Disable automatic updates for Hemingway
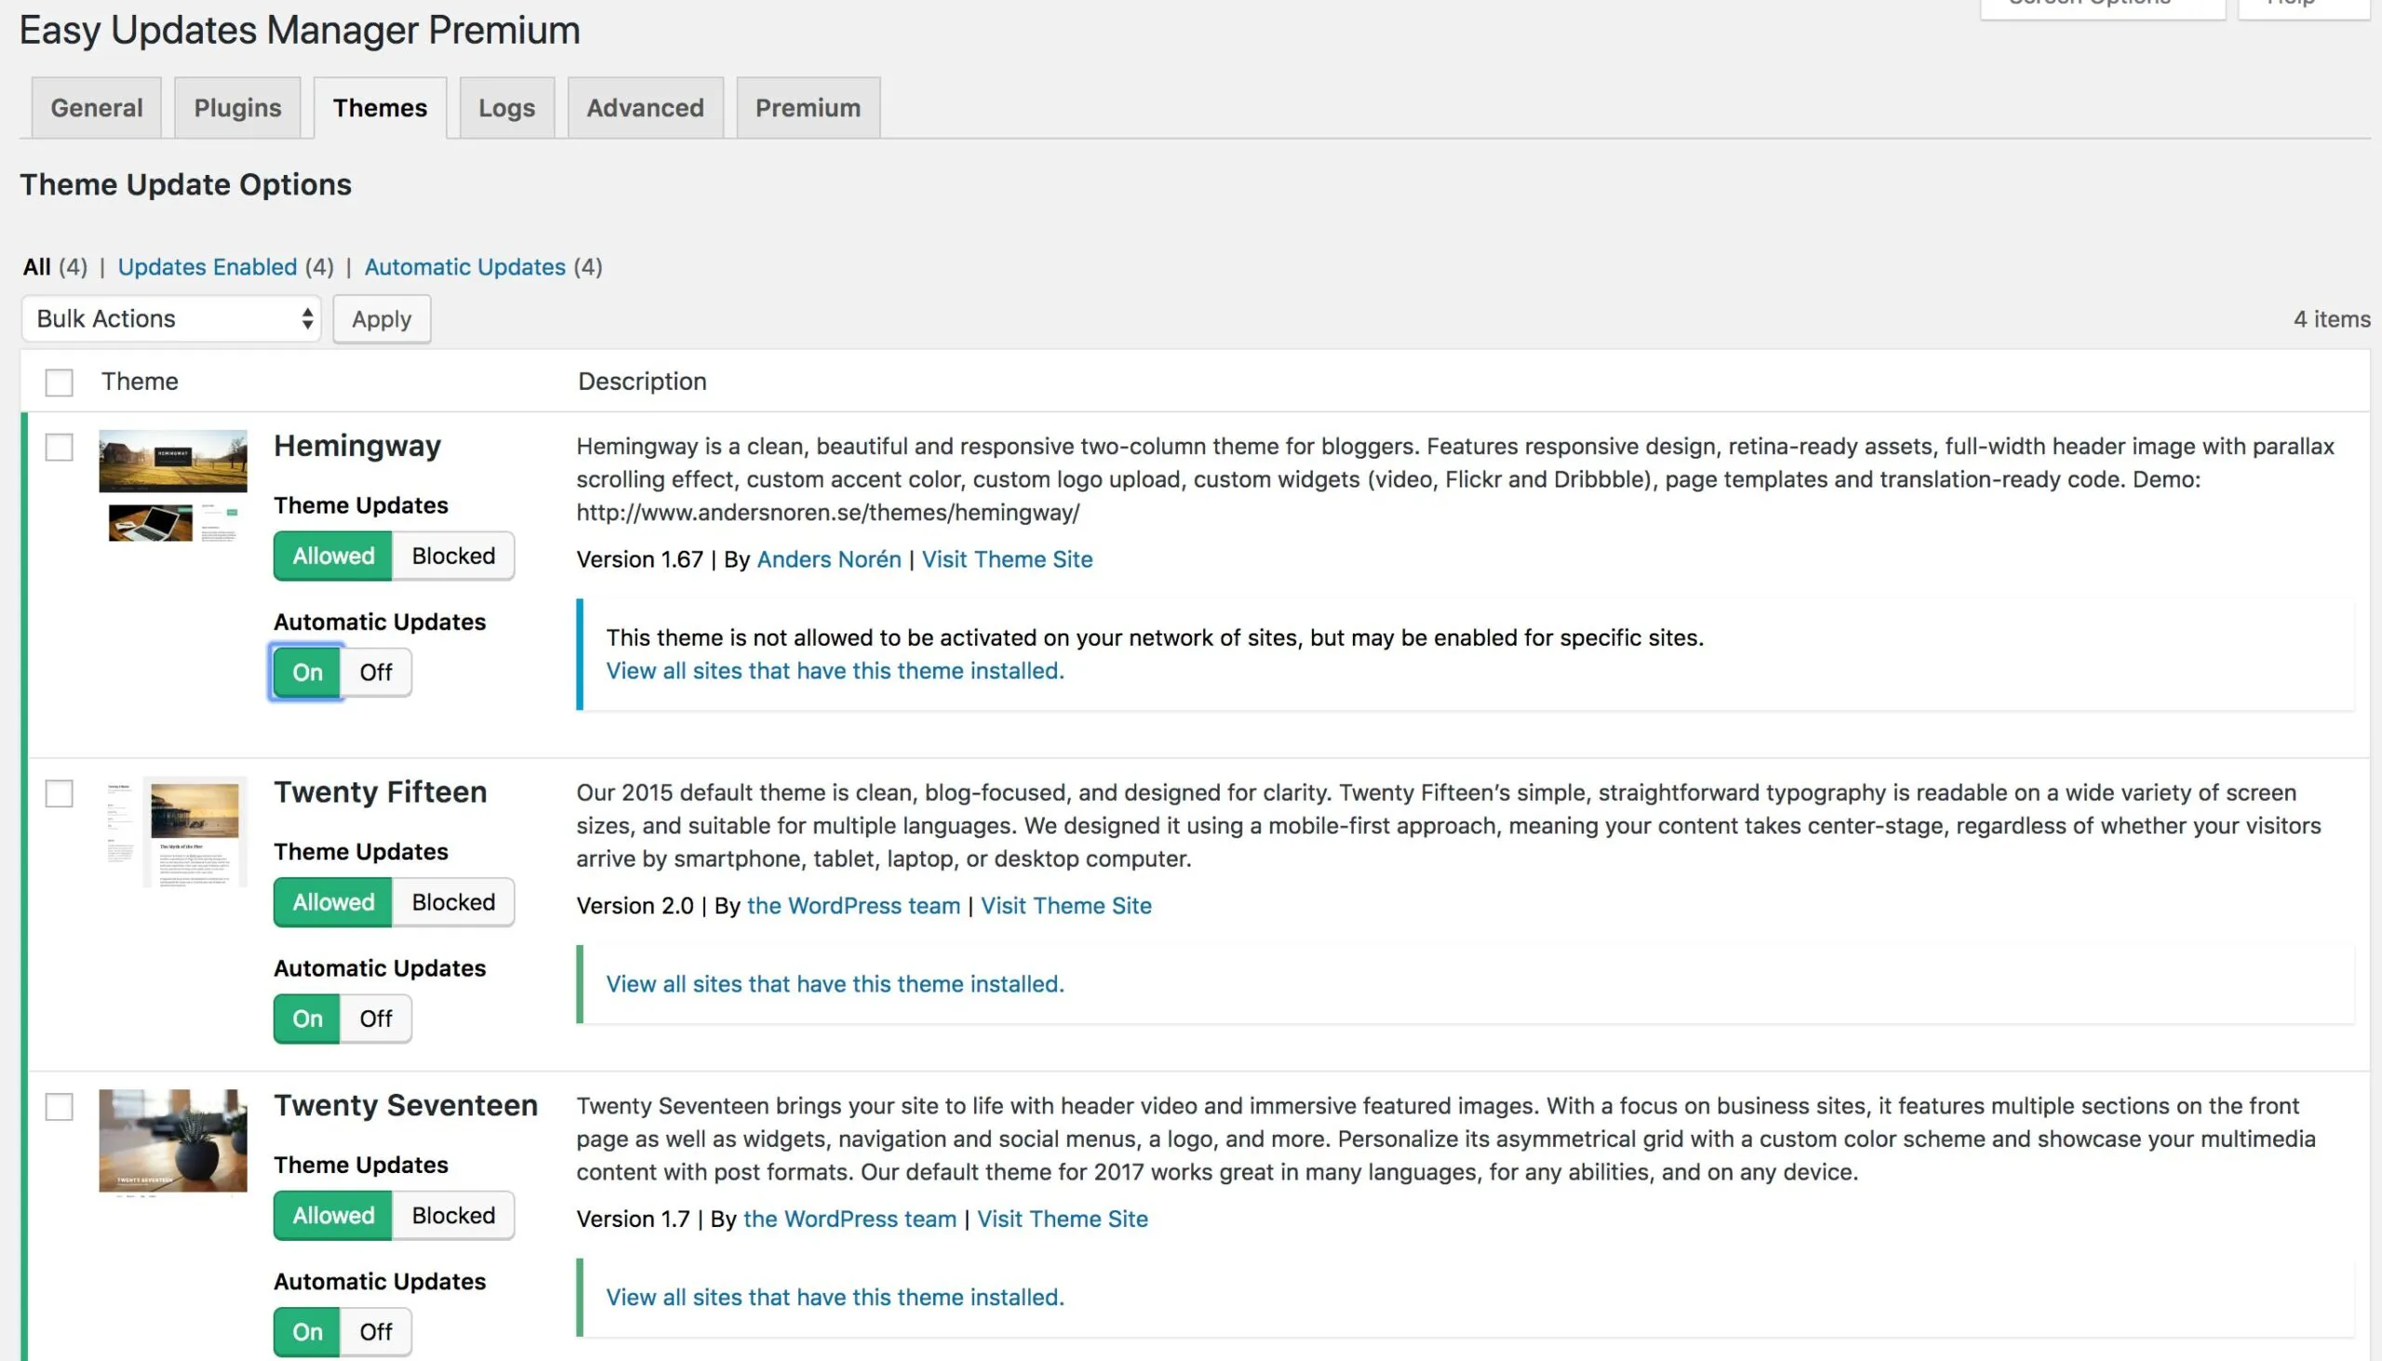The height and width of the screenshot is (1361, 2382). coord(376,671)
